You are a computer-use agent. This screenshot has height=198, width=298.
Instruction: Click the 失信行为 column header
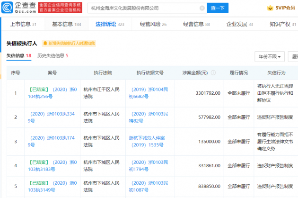click(x=276, y=73)
